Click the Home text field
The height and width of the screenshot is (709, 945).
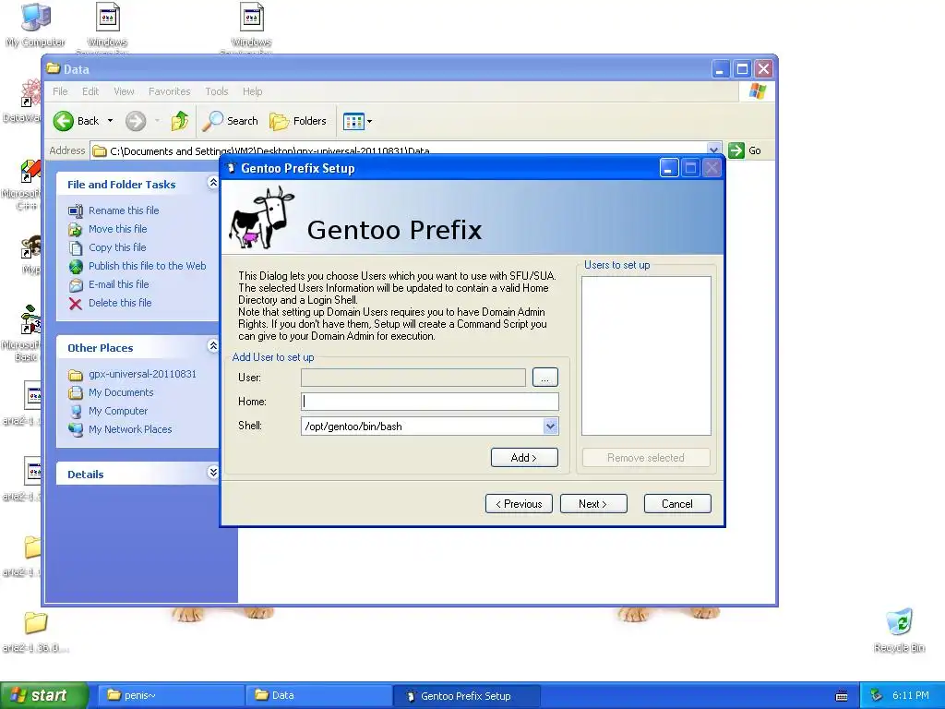tap(430, 402)
